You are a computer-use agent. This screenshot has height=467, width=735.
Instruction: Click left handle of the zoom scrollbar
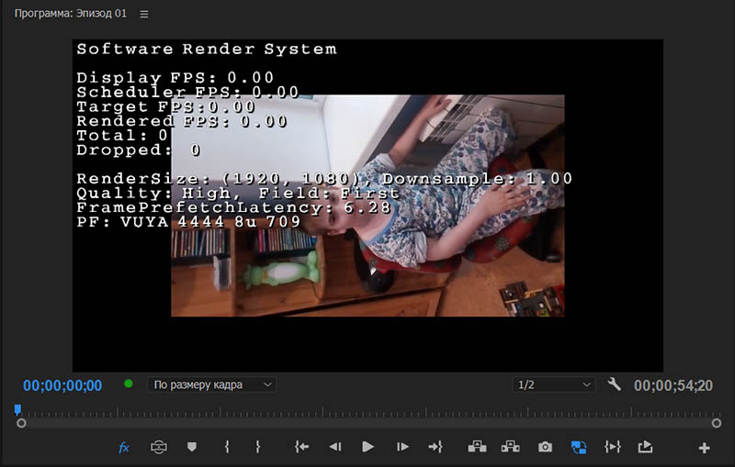coord(21,423)
